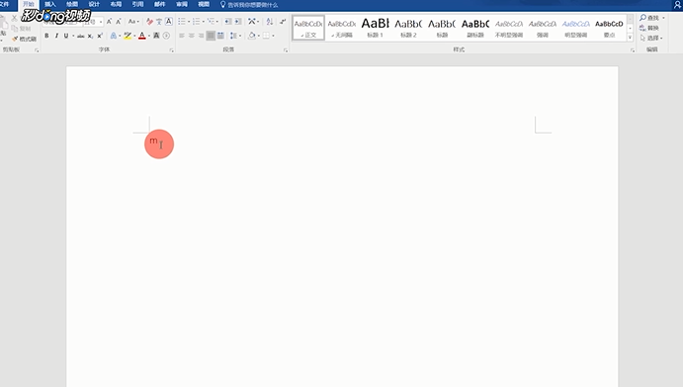Click the borders icon
The image size is (683, 387).
266,36
